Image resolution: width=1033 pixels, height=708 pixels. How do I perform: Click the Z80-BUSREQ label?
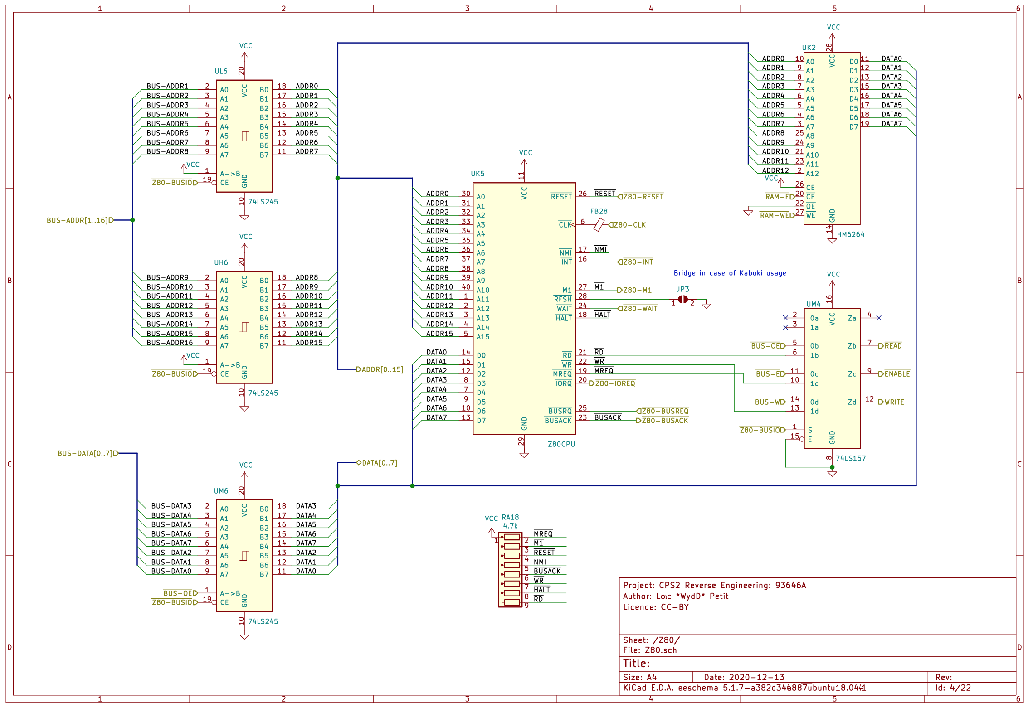pos(664,411)
